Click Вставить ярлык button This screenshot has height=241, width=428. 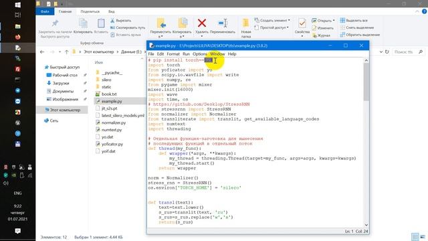126,35
